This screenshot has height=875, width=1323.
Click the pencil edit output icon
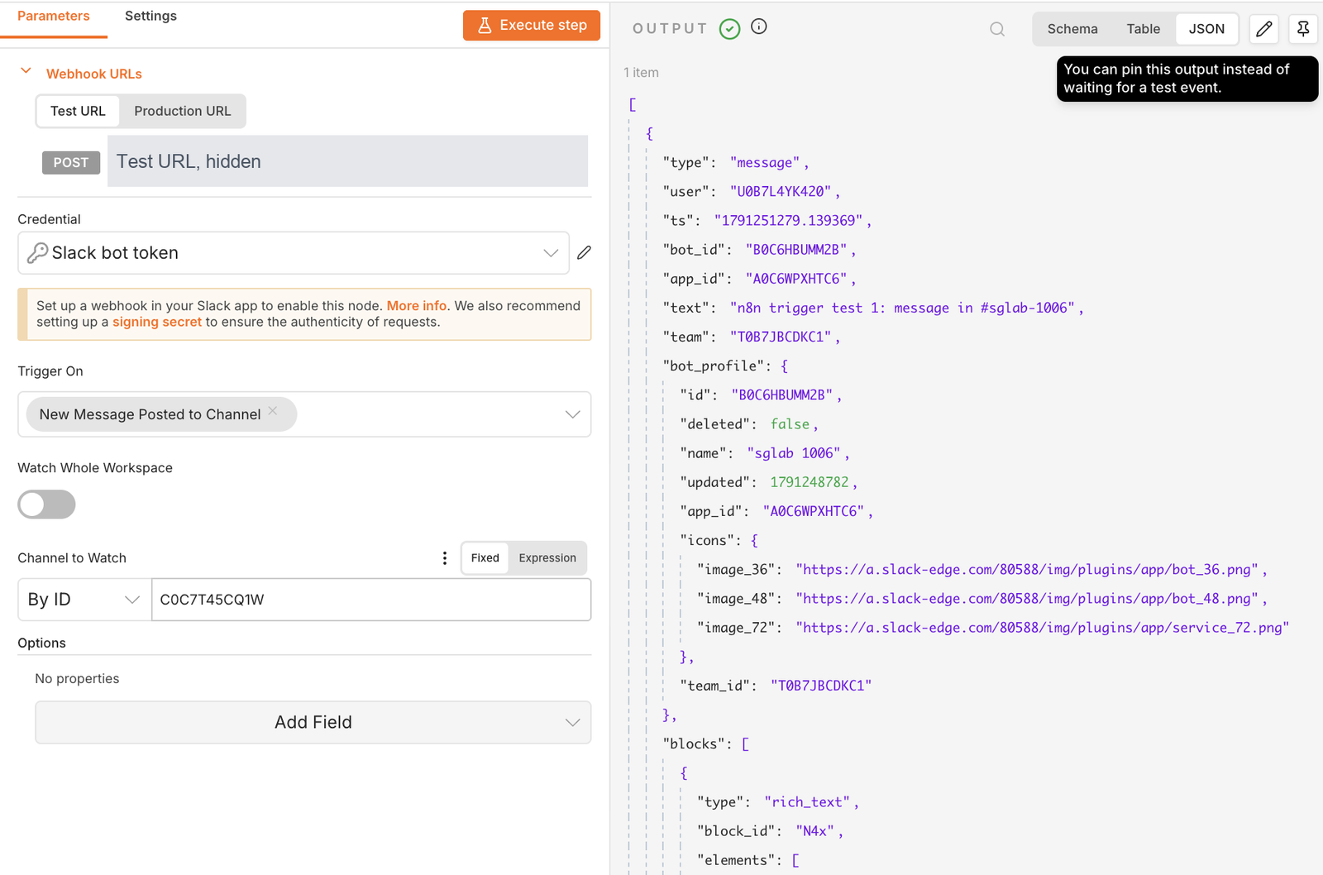point(1264,29)
